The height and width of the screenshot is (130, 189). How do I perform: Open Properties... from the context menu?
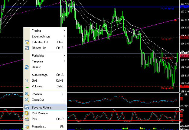click(x=45, y=127)
